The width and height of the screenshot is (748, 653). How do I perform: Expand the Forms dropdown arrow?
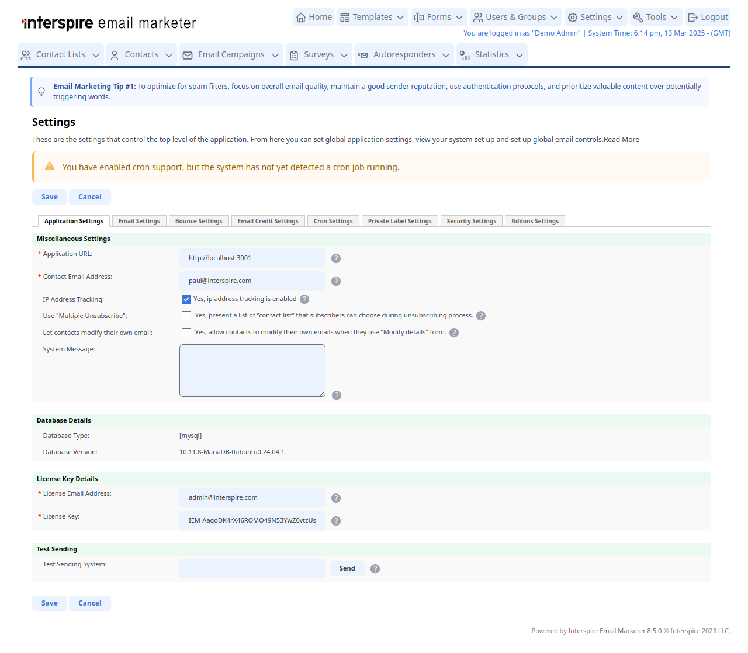459,18
